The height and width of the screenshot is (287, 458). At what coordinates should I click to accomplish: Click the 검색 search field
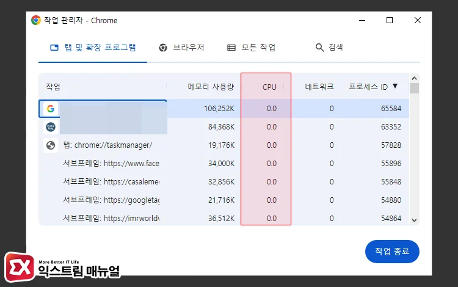coord(336,47)
